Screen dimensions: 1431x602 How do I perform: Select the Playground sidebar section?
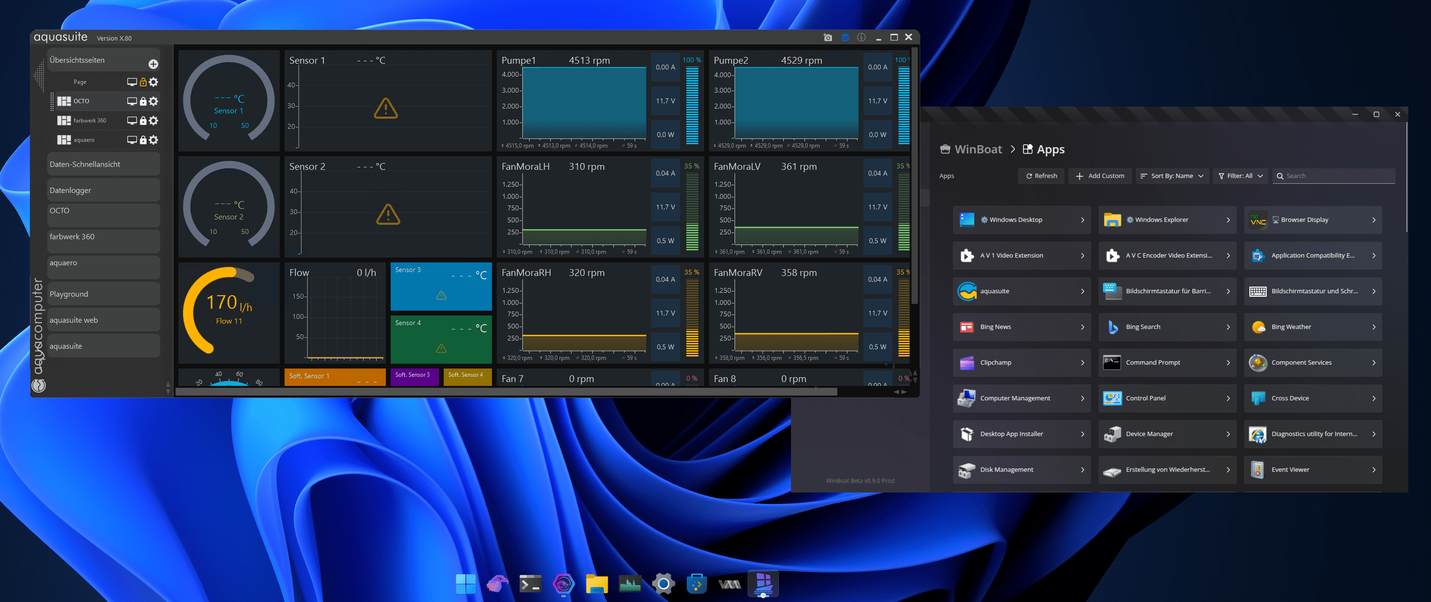tap(103, 294)
